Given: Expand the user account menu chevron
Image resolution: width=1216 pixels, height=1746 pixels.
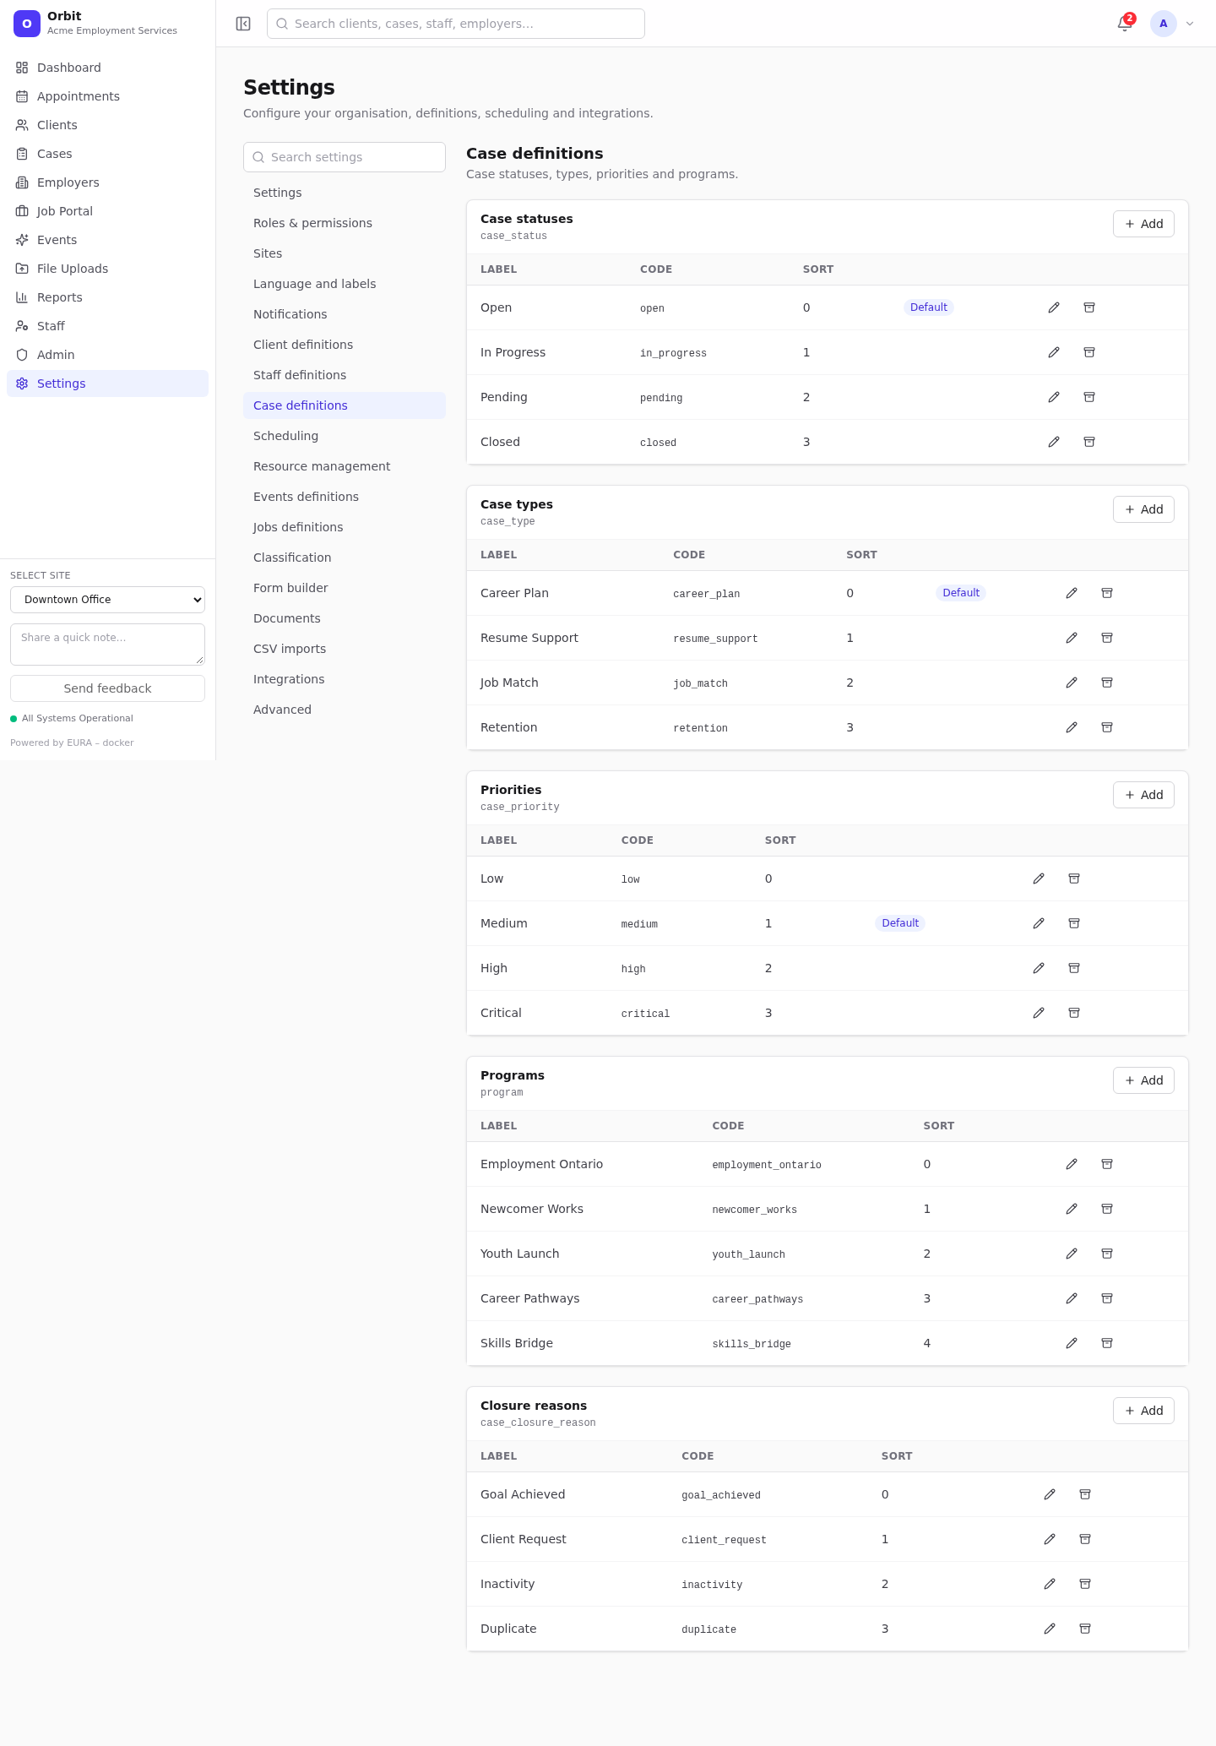Looking at the screenshot, I should (1190, 24).
